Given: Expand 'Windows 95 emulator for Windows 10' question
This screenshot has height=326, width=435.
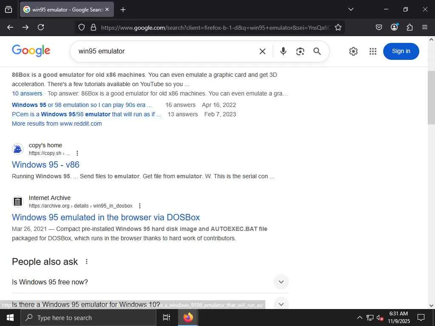Looking at the screenshot, I should 150,304.
